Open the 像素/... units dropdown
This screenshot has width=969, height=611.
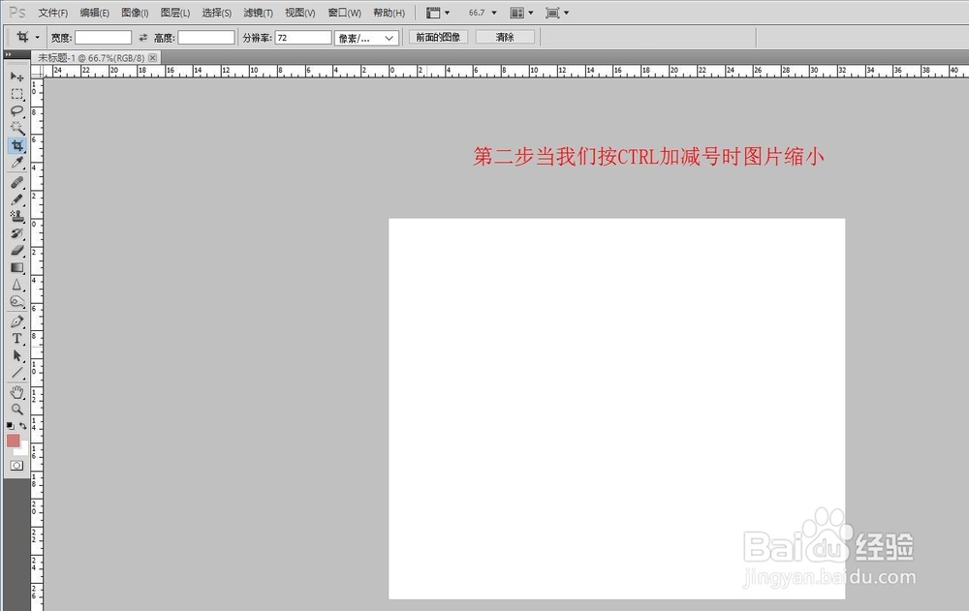(366, 37)
